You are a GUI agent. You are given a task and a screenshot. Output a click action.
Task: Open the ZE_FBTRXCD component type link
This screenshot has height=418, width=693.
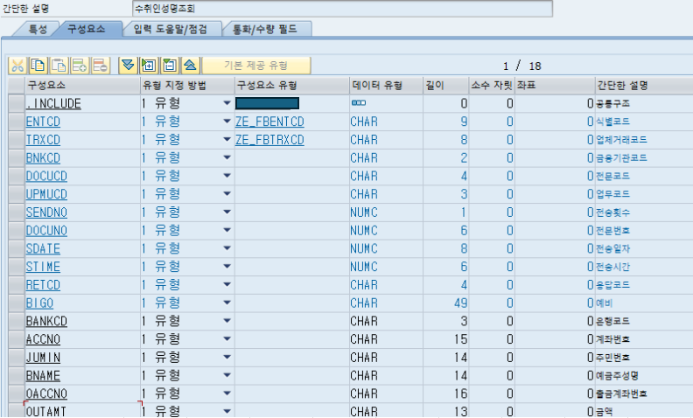pos(269,140)
